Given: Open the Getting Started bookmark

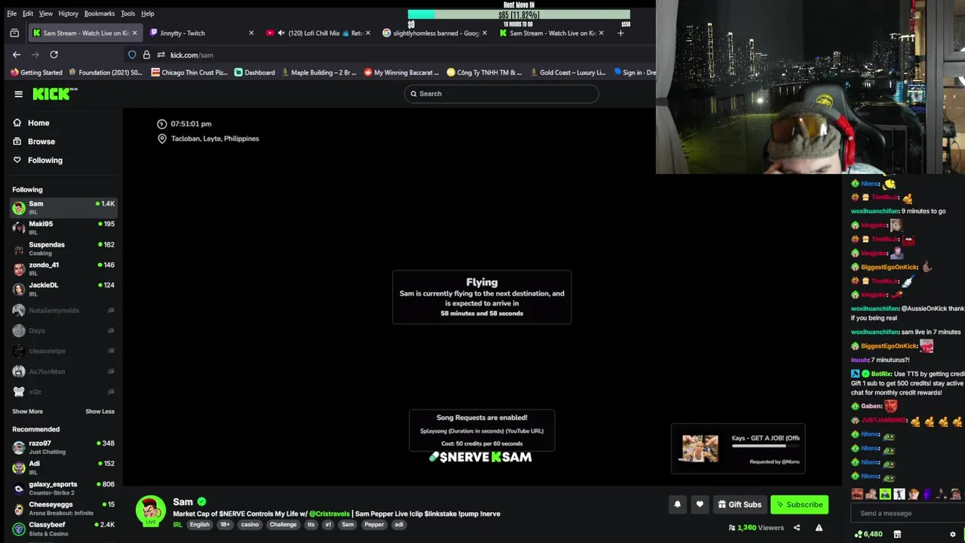Looking at the screenshot, I should [x=36, y=72].
